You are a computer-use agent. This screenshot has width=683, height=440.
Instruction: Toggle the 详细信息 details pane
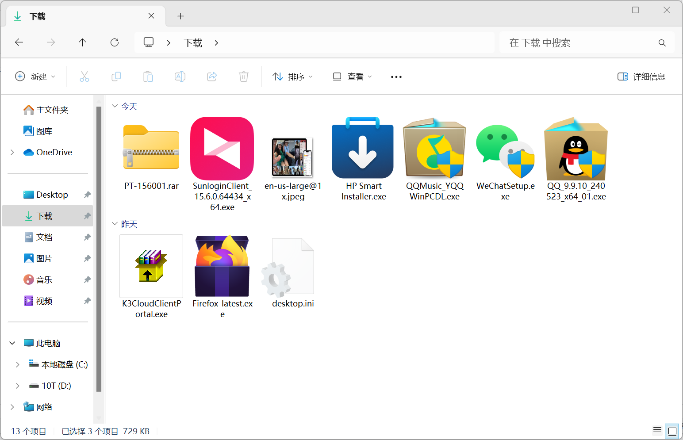click(x=641, y=77)
